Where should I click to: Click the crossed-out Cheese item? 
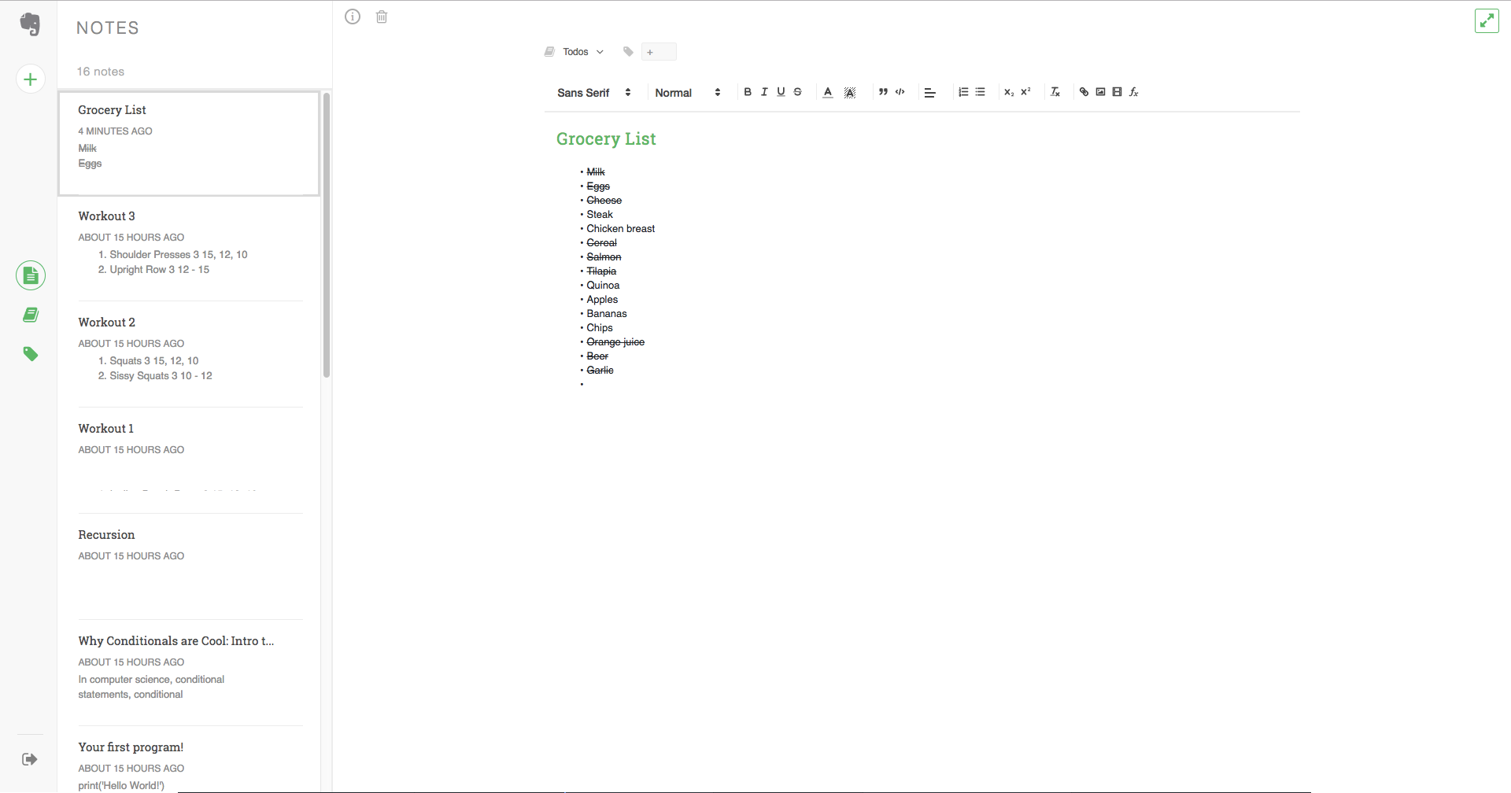(x=604, y=201)
